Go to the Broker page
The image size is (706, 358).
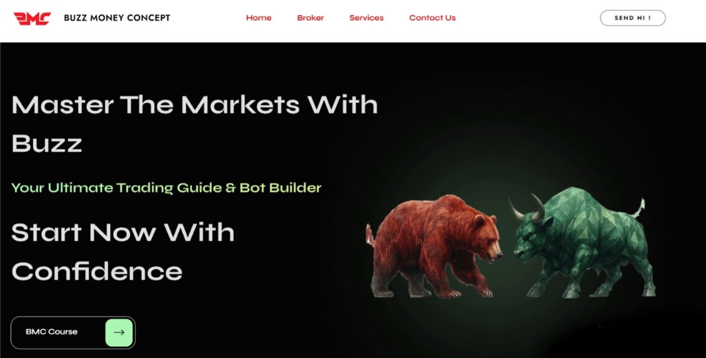coord(310,18)
